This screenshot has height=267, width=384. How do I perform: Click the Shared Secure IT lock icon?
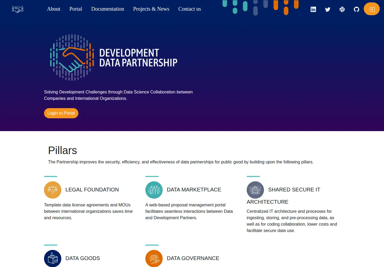click(x=255, y=190)
